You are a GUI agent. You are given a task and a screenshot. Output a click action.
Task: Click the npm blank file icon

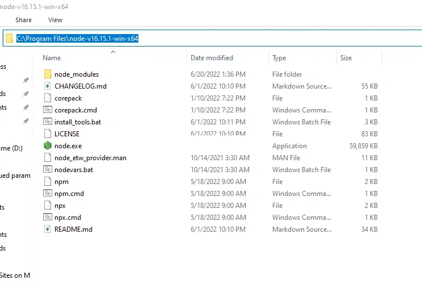pos(48,181)
